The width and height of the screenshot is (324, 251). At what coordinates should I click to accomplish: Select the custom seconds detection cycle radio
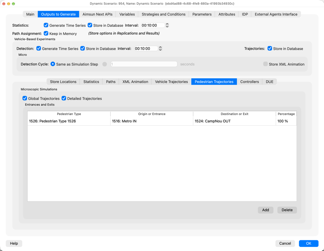click(x=105, y=64)
